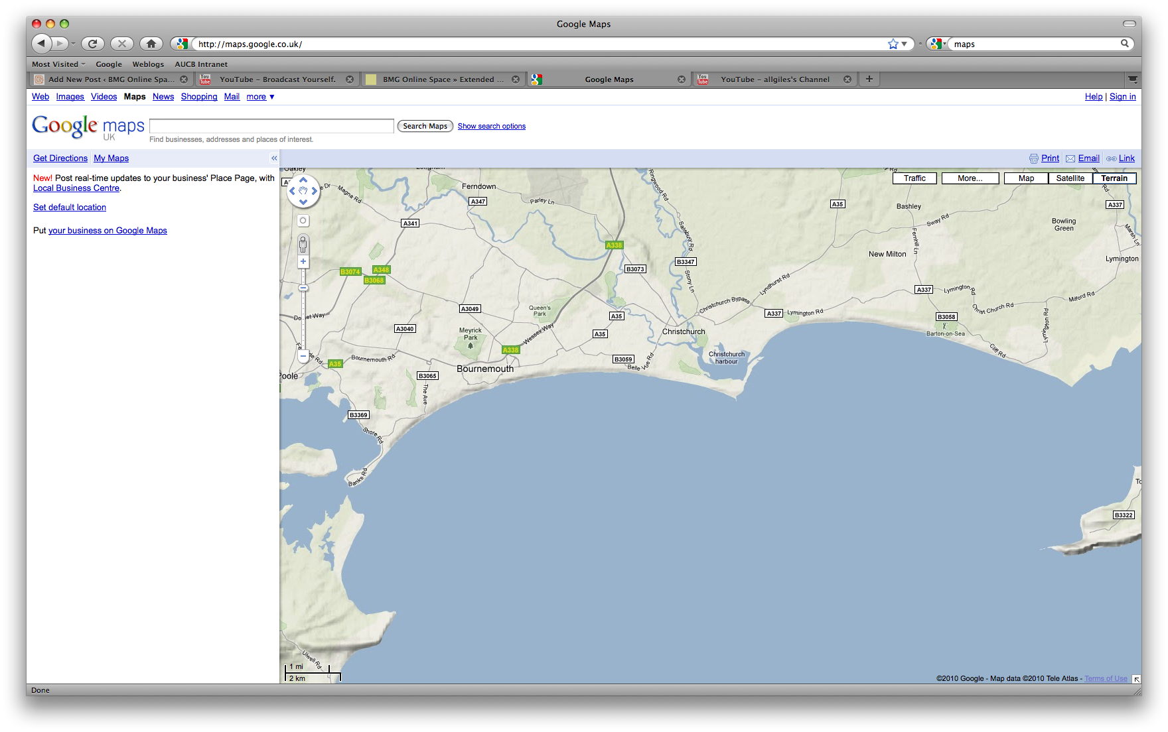The width and height of the screenshot is (1168, 732).
Task: Open Google Images link
Action: (x=70, y=97)
